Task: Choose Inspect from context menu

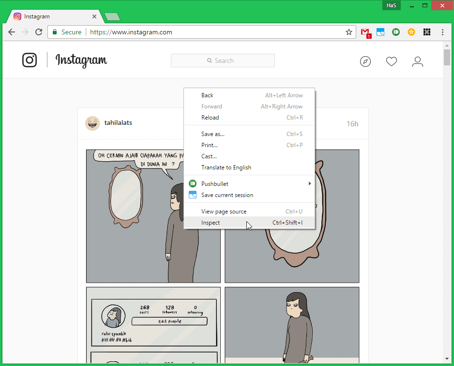Action: click(249, 223)
